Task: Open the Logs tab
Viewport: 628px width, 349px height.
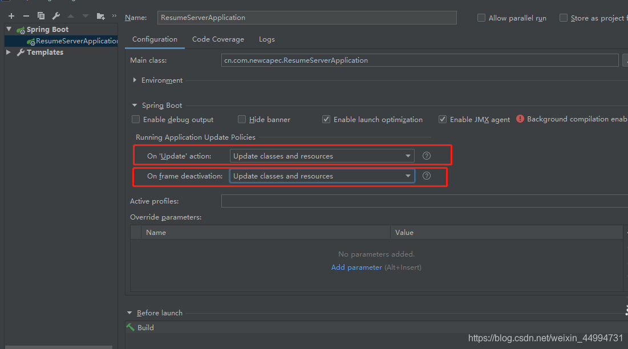Action: point(266,39)
